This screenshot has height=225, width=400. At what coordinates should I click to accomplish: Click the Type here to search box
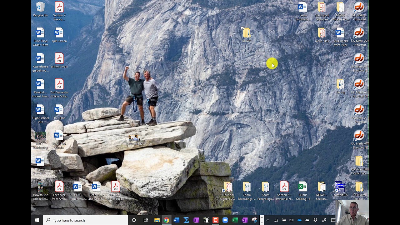pyautogui.click(x=86, y=220)
